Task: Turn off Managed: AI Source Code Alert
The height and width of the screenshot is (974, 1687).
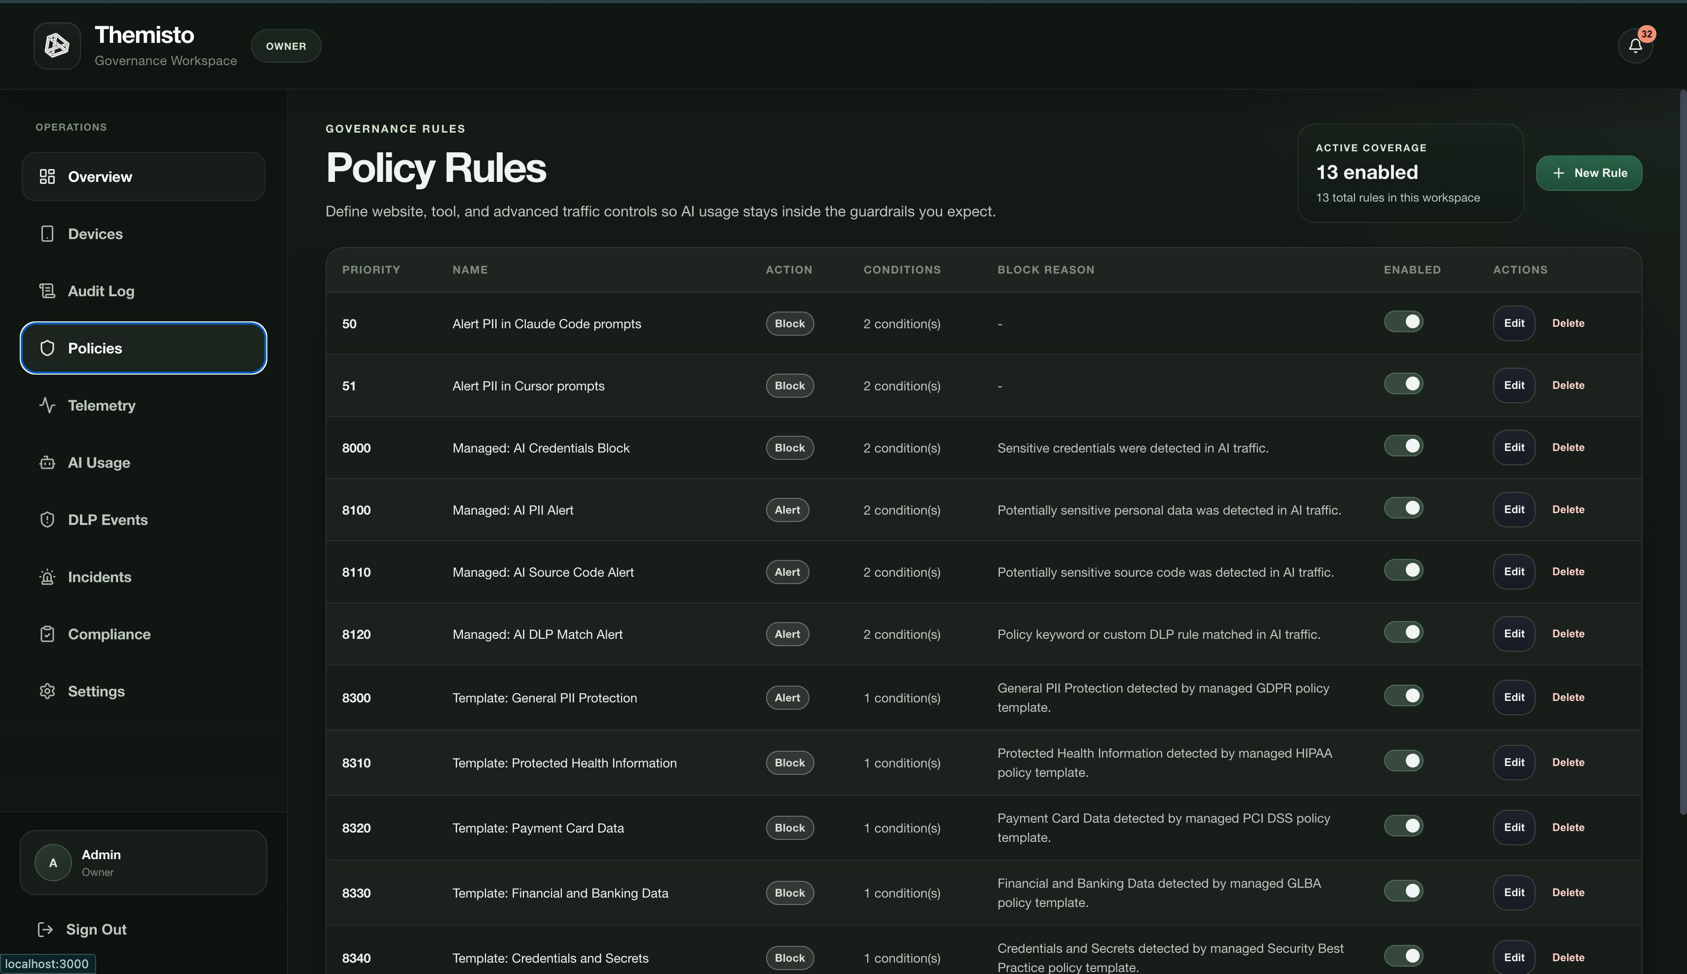Action: pos(1403,571)
